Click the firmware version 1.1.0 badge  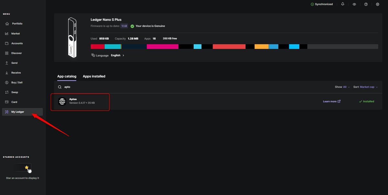pos(124,26)
